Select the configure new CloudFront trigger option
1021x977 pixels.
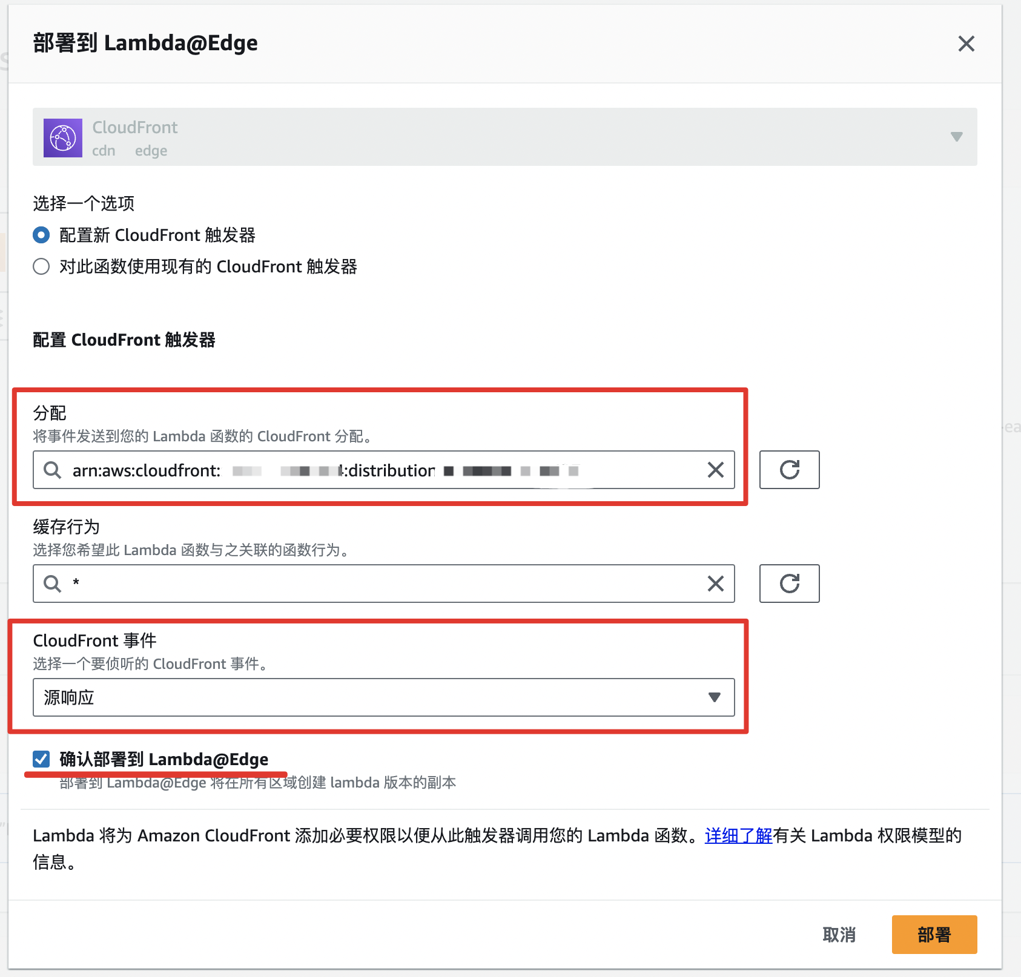[41, 235]
